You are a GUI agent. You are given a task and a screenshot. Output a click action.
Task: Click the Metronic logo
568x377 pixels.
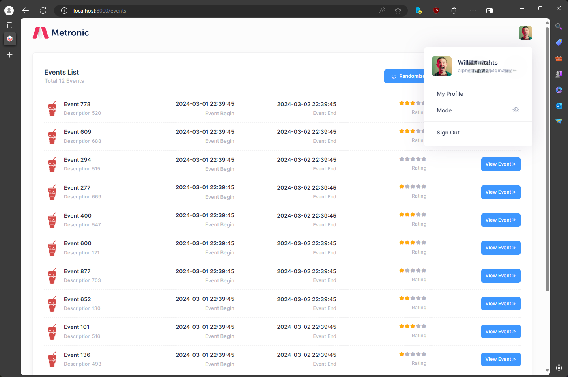click(x=61, y=33)
